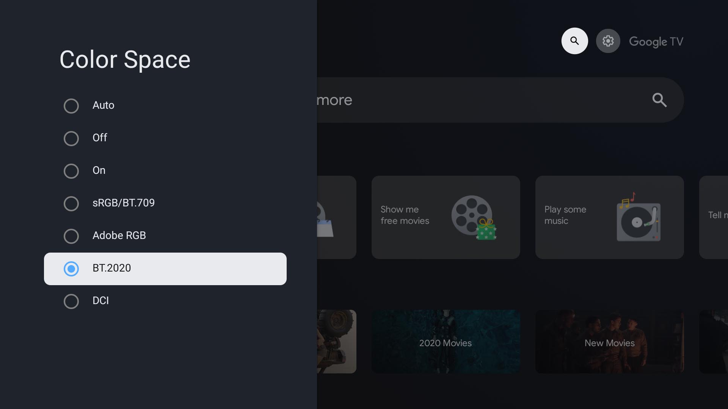Select the sRGB/BT.709 color space option
This screenshot has width=728, height=409.
coord(124,203)
